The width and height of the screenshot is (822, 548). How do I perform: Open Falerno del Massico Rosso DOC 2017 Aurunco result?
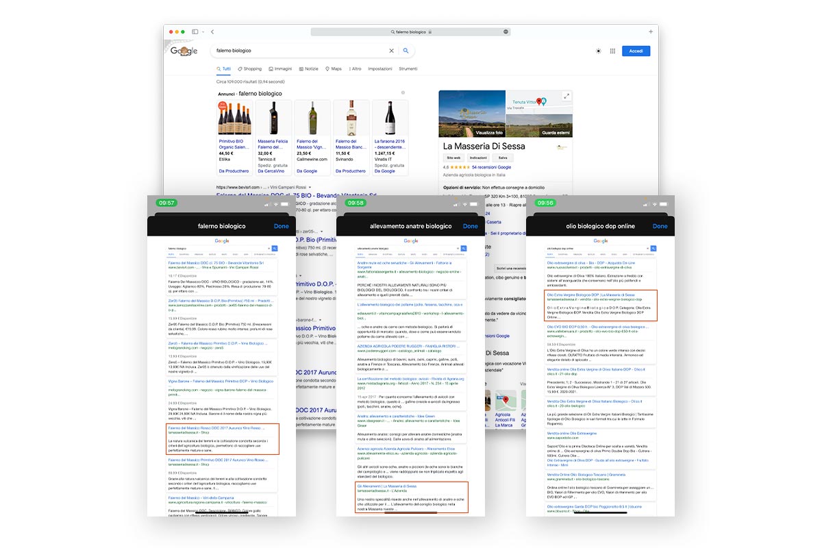point(216,428)
